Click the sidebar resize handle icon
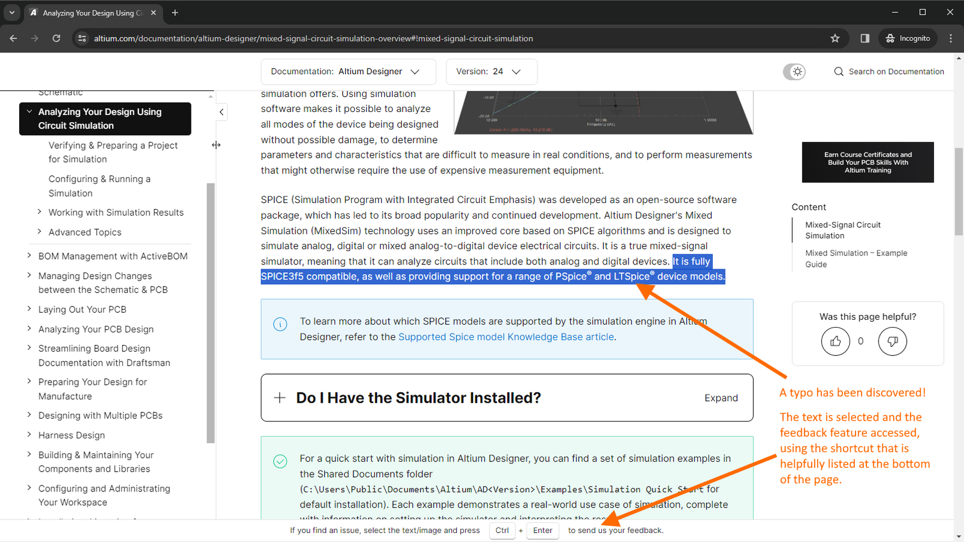The width and height of the screenshot is (964, 542). coord(216,145)
